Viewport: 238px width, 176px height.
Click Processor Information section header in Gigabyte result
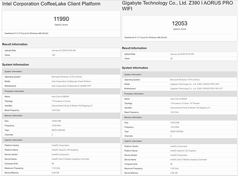[x=179, y=94]
